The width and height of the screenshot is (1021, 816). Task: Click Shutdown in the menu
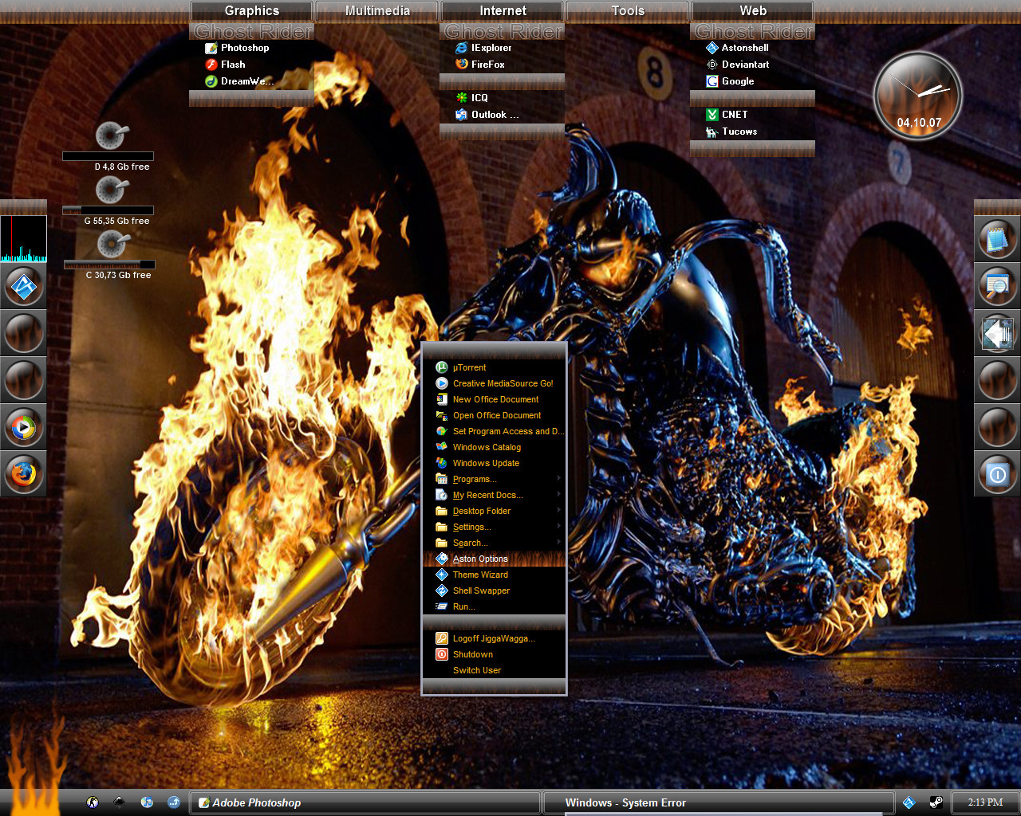point(494,654)
